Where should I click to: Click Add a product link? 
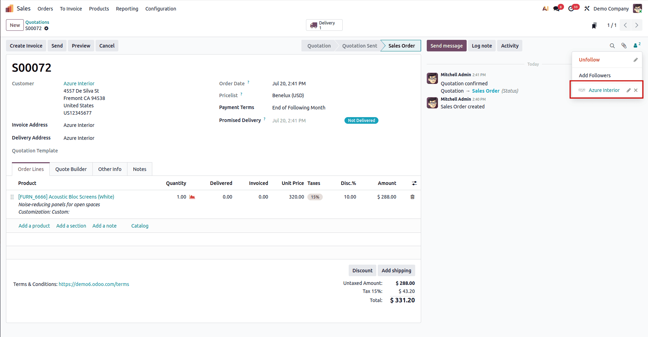click(34, 226)
